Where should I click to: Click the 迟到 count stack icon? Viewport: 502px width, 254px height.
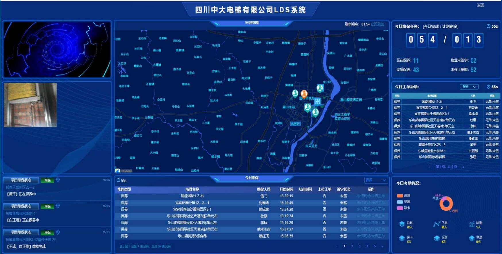[437, 239]
